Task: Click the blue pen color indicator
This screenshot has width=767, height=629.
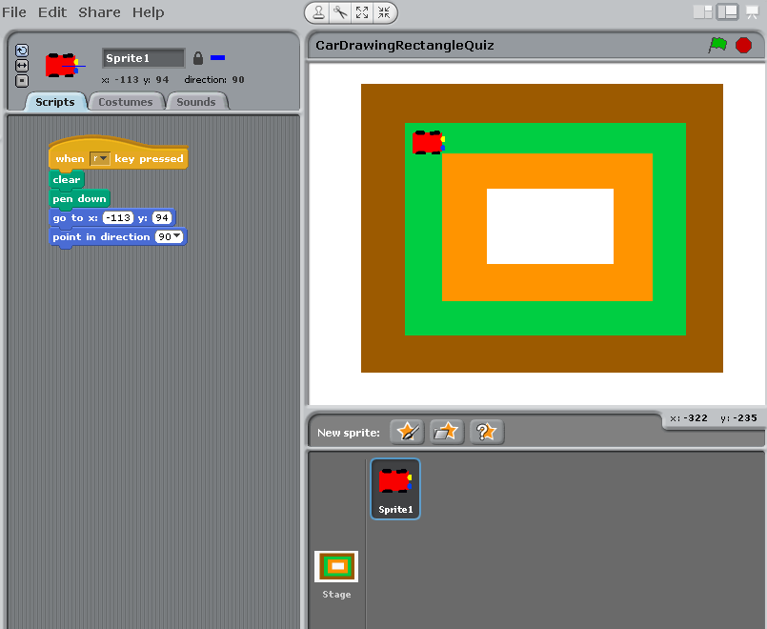Action: click(217, 58)
